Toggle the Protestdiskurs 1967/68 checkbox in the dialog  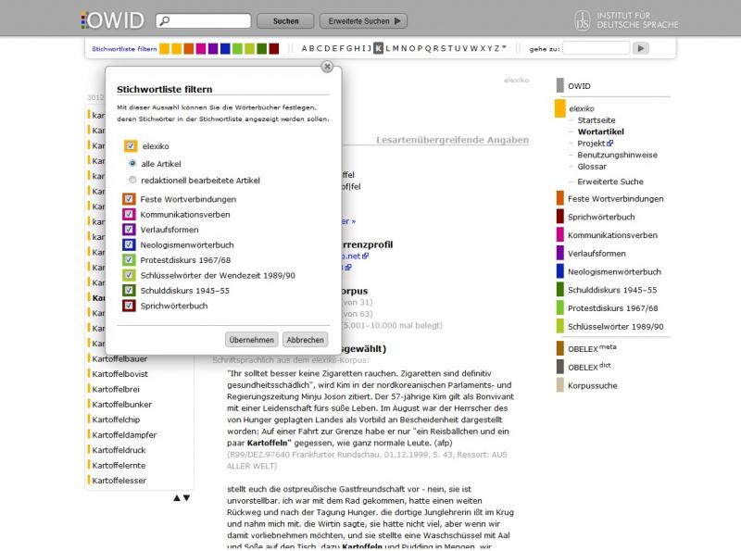(x=129, y=260)
